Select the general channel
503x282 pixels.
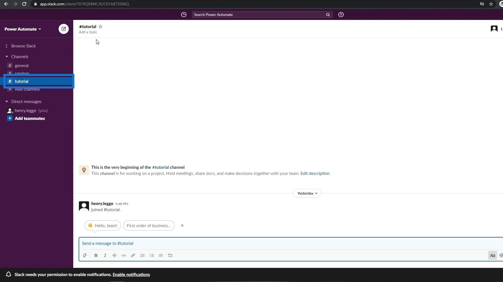coord(21,66)
